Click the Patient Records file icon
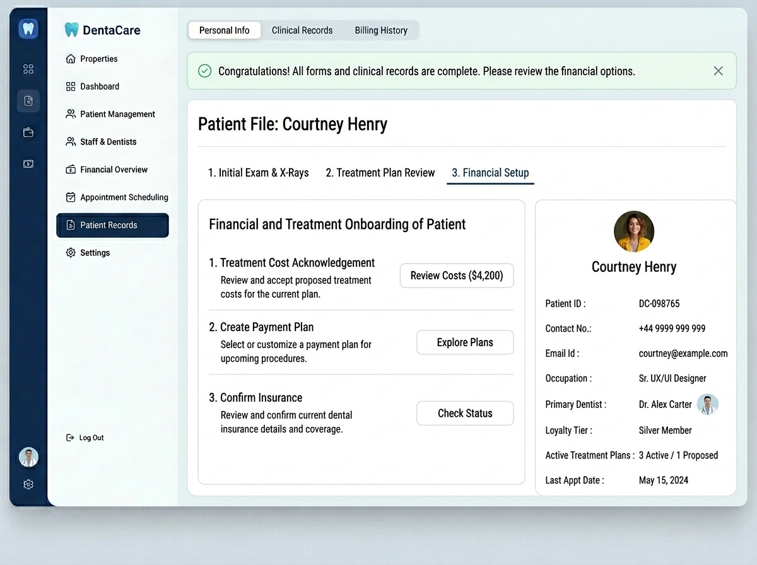 pyautogui.click(x=71, y=225)
